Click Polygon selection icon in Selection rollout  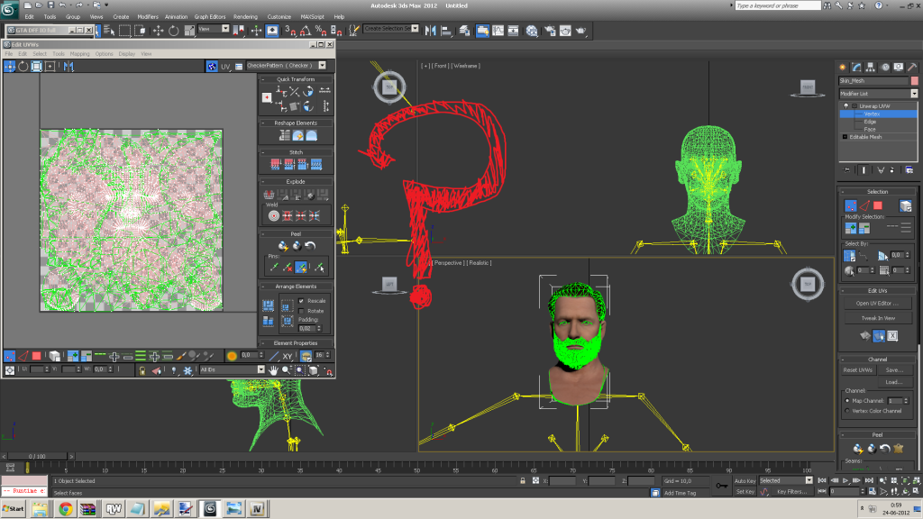coord(878,205)
